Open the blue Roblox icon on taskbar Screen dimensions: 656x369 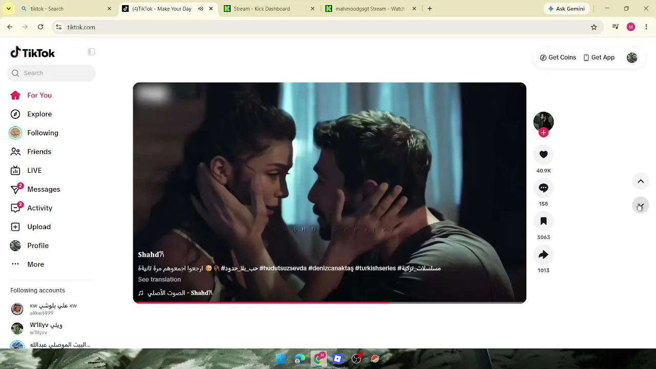(337, 359)
